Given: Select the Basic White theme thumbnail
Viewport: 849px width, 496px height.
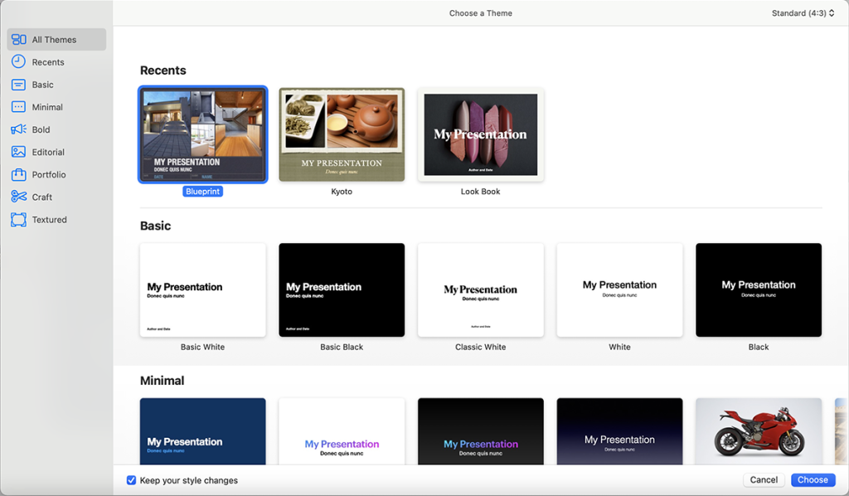Looking at the screenshot, I should (203, 289).
